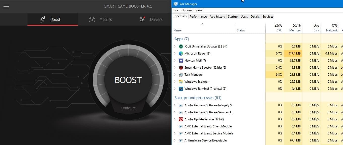
Task: Switch to the Details tab
Action: pyautogui.click(x=255, y=17)
